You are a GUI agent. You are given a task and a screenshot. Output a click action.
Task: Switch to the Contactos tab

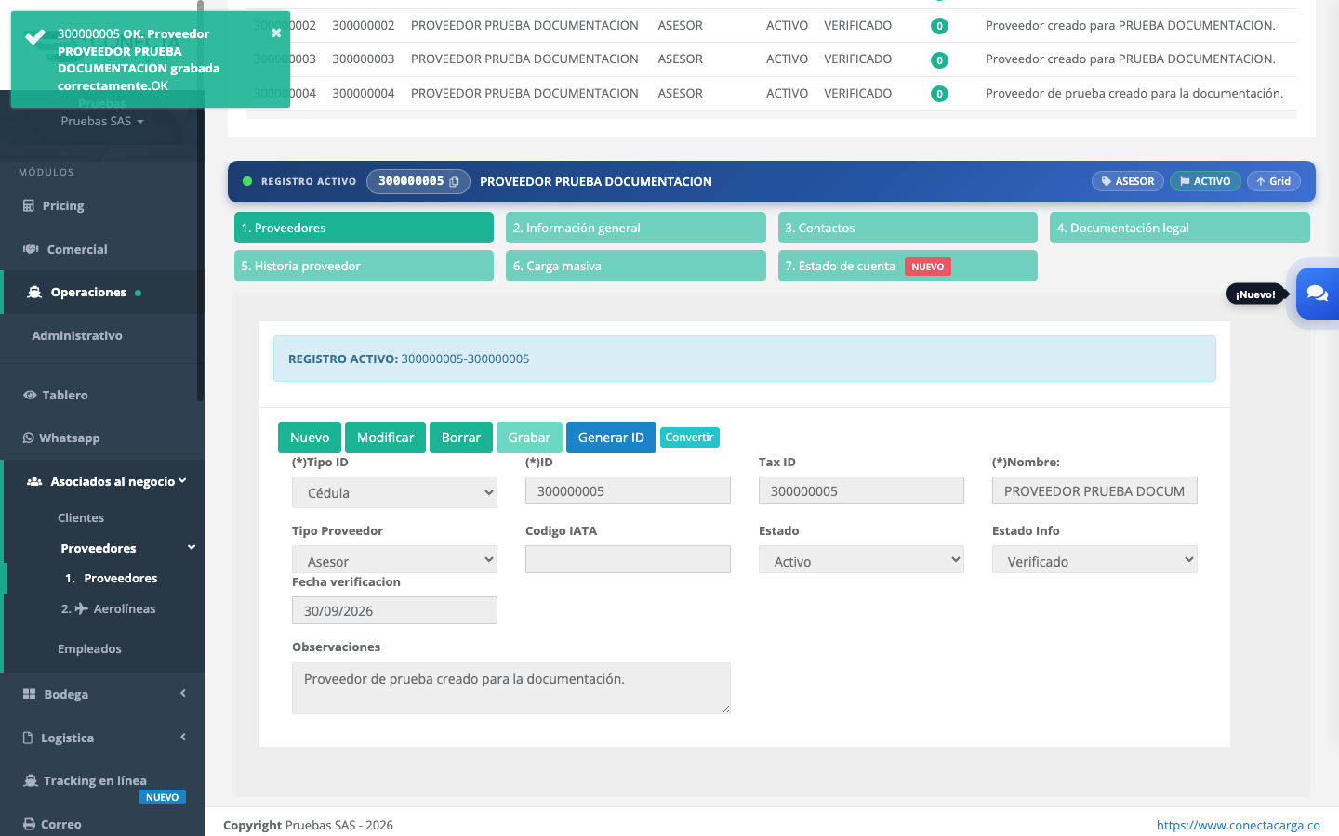908,228
